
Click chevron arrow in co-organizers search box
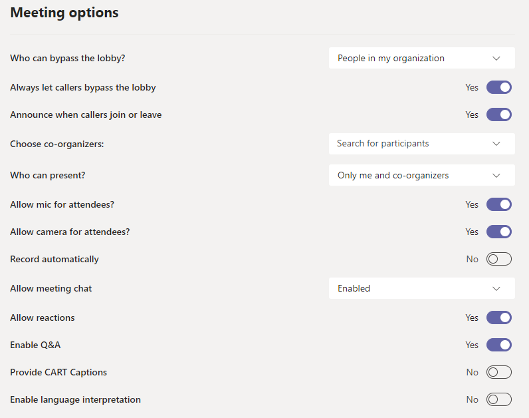click(x=496, y=143)
